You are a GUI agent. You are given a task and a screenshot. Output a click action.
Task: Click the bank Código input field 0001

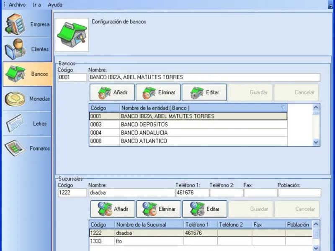click(72, 77)
